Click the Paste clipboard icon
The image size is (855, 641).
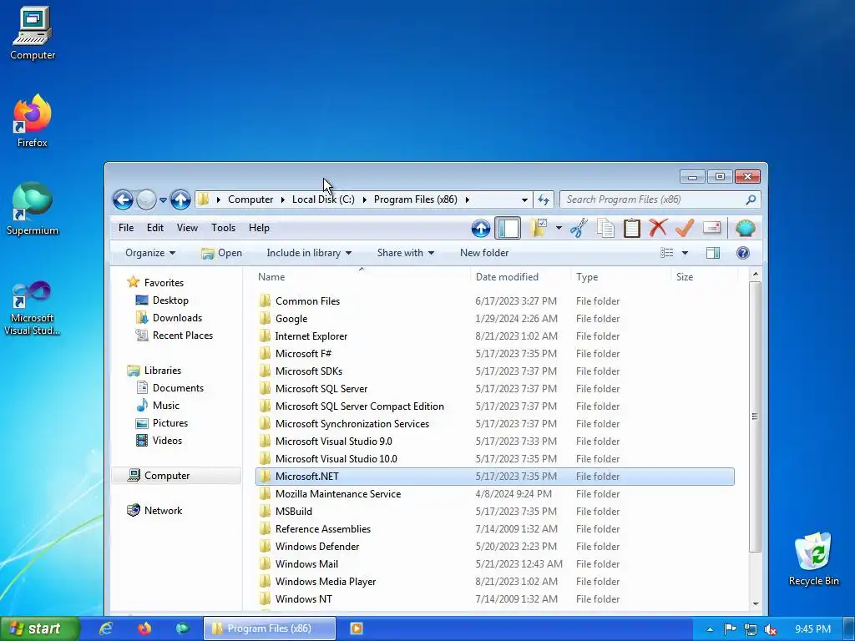click(631, 228)
